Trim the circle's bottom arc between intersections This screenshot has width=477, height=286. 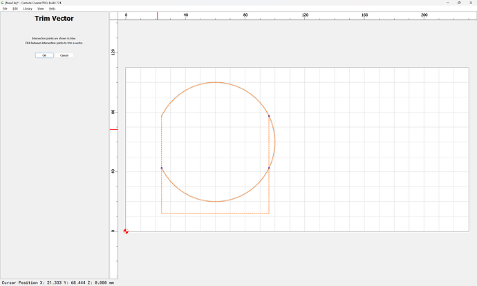(x=216, y=201)
